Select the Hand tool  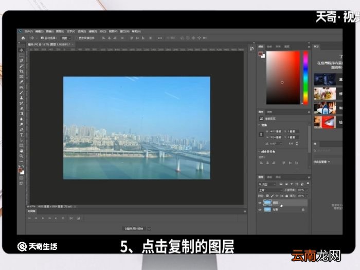[22, 151]
